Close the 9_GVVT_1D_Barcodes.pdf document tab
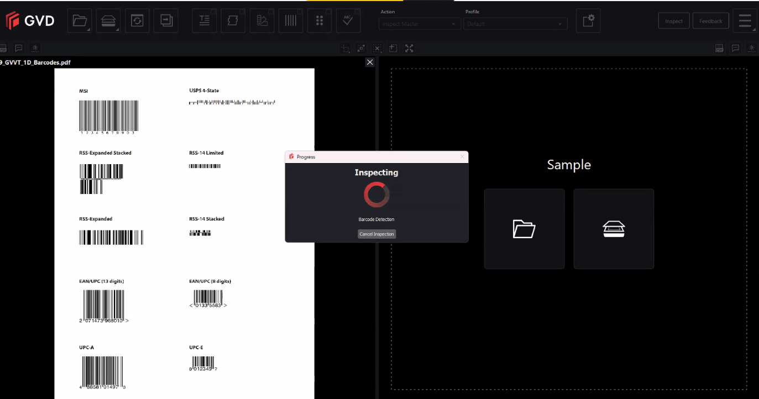 pyautogui.click(x=370, y=62)
